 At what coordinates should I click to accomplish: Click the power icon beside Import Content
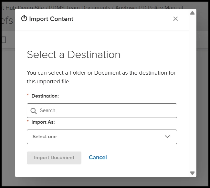pos(24,18)
